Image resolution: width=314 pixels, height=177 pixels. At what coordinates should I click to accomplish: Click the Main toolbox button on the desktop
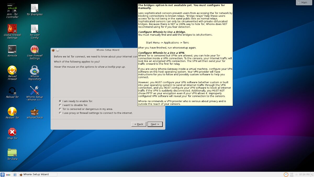pos(304,3)
